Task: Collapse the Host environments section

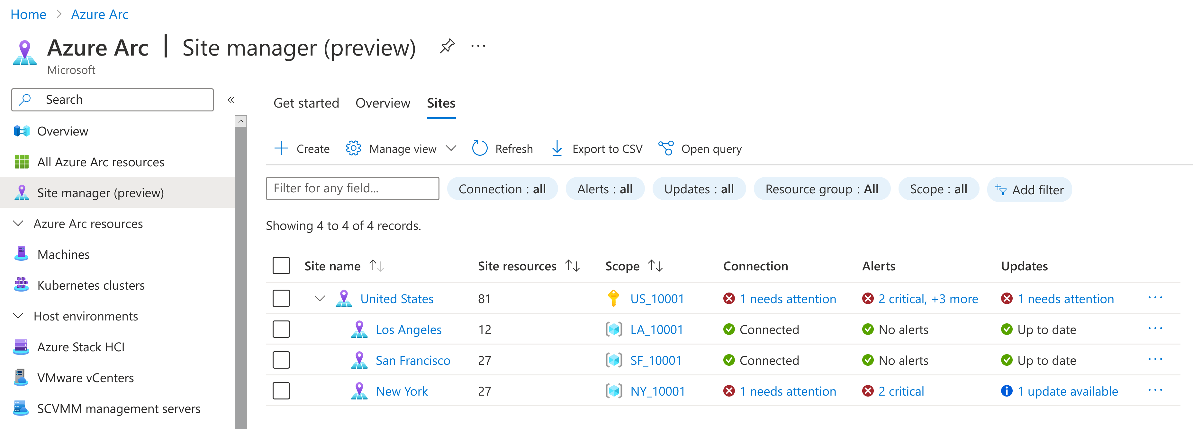Action: (18, 316)
